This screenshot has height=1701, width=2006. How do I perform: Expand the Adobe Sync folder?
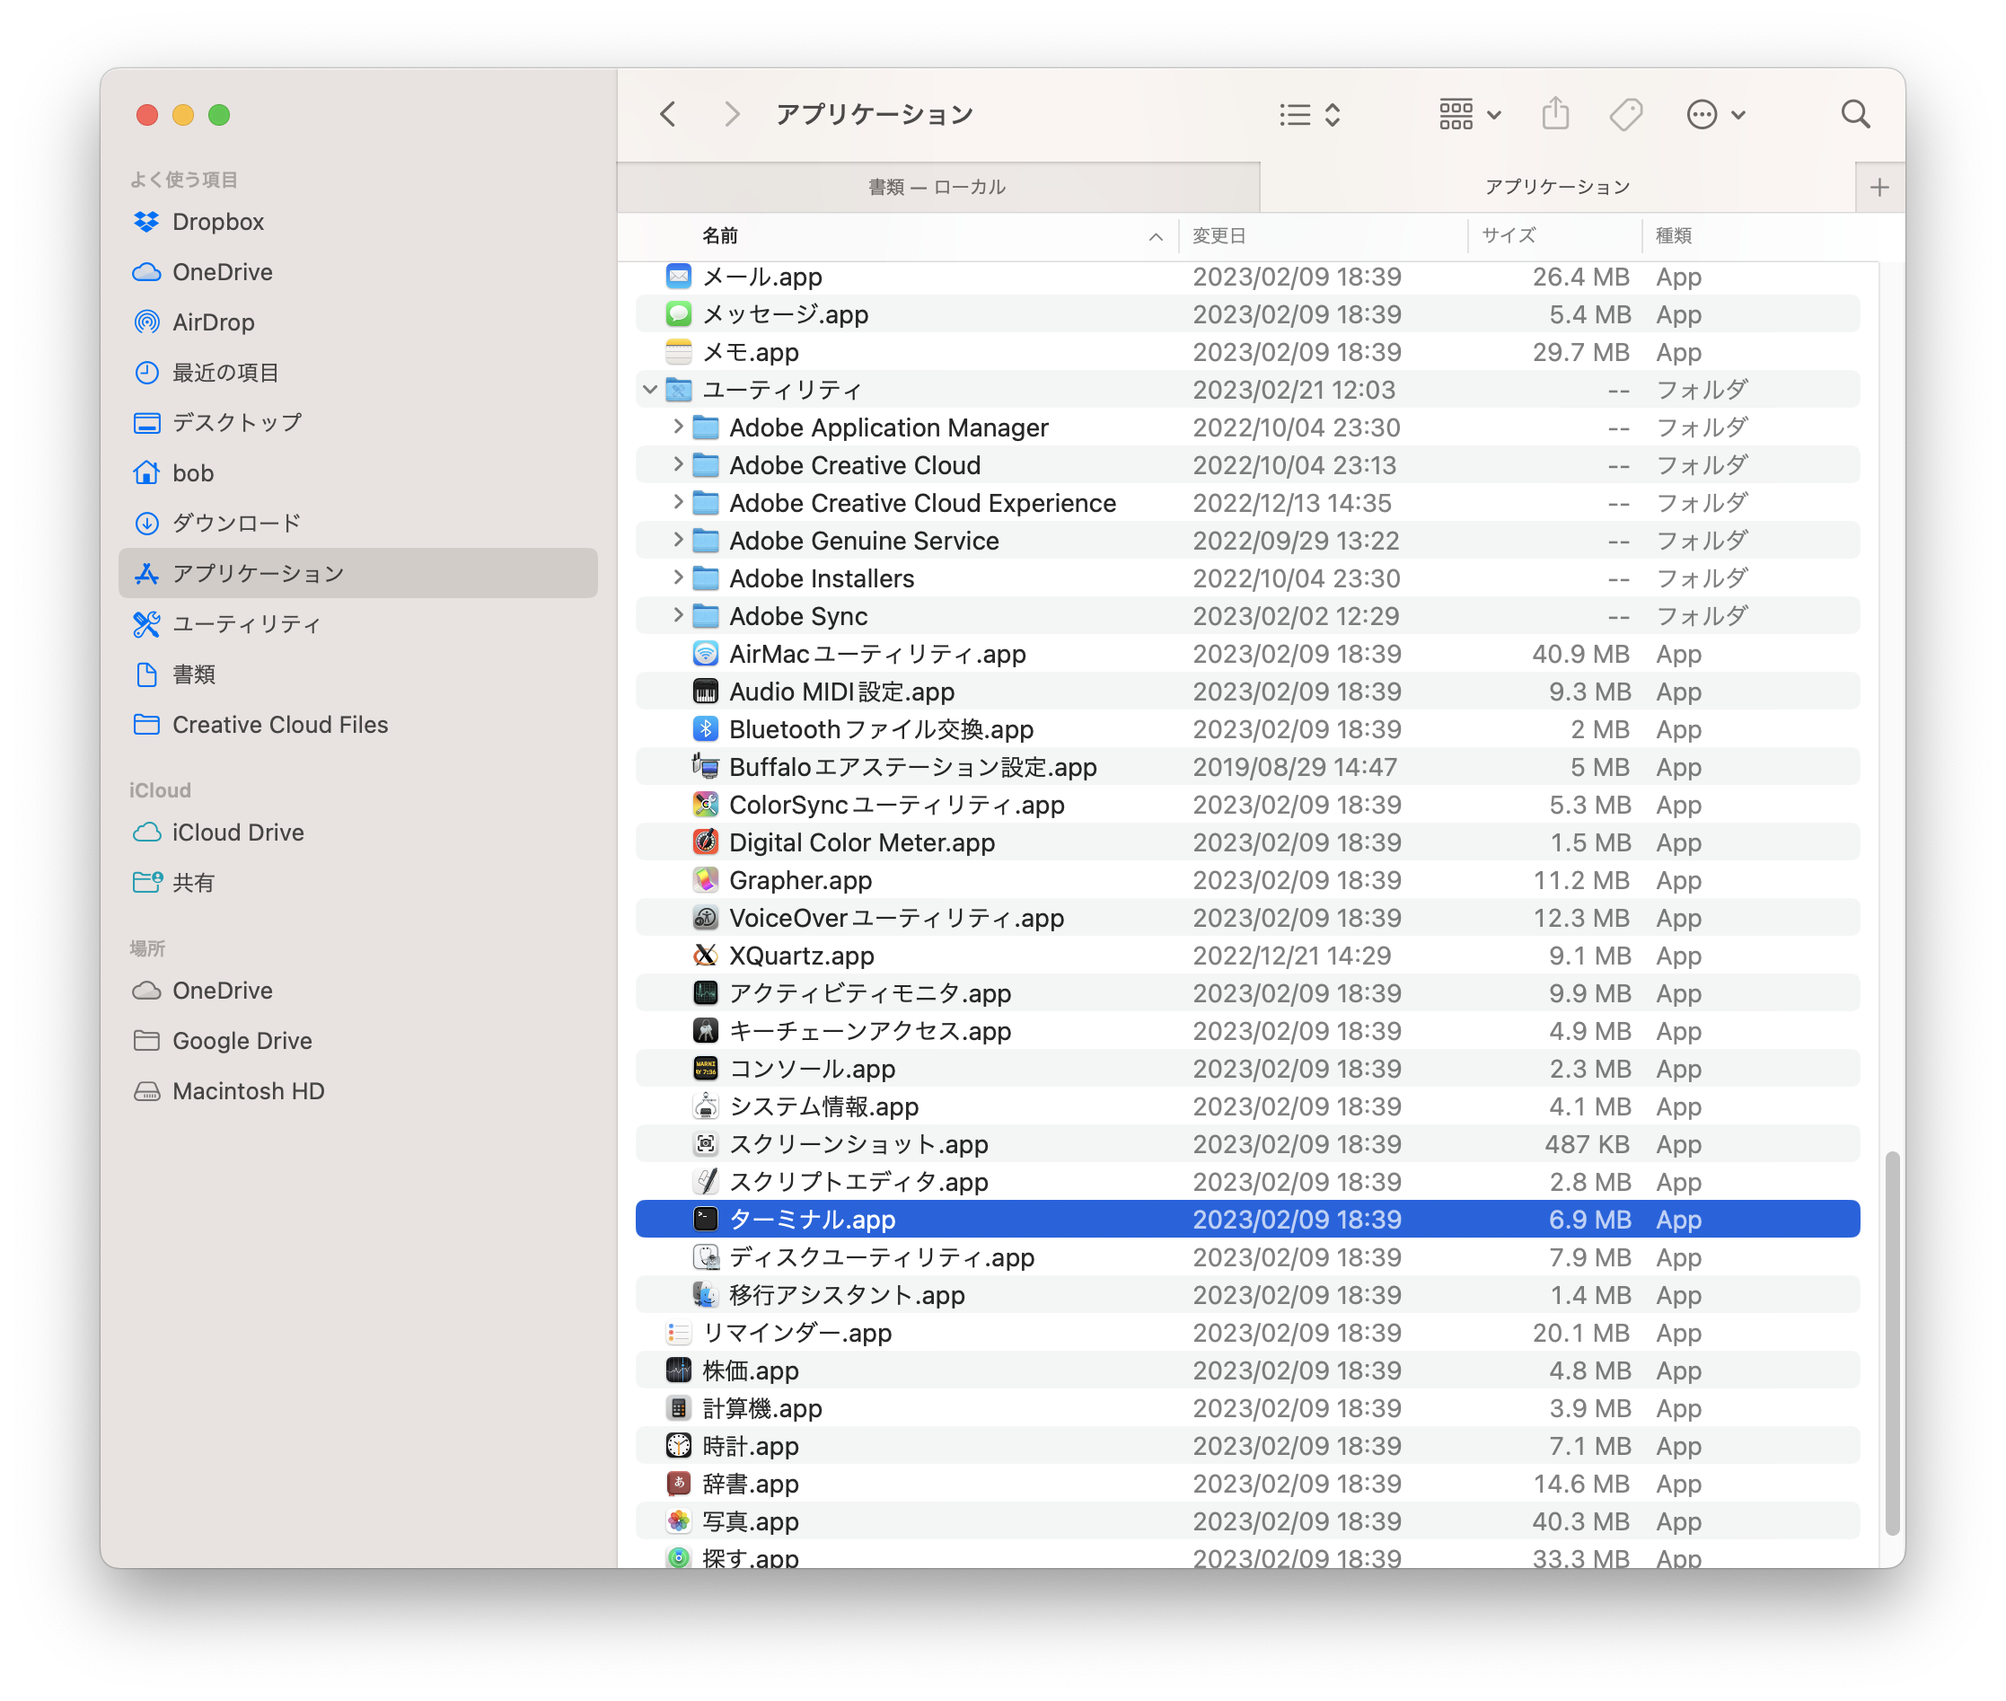pos(678,615)
